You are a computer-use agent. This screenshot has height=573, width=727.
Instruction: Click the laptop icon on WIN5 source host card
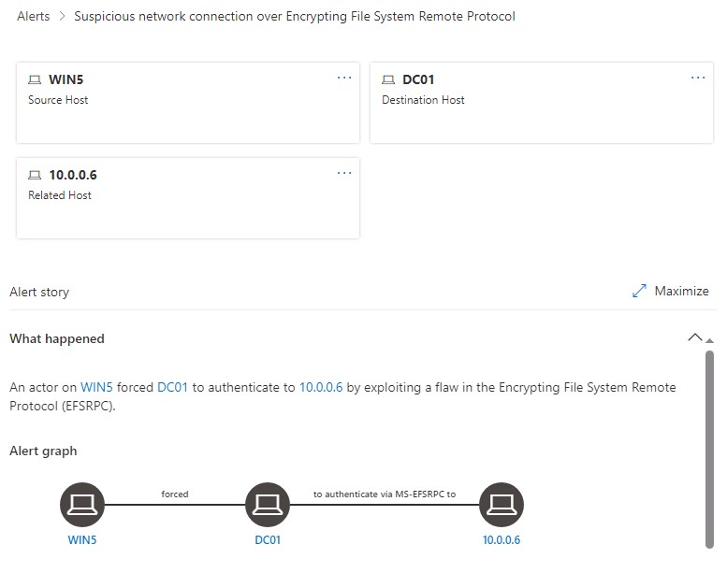pos(36,80)
